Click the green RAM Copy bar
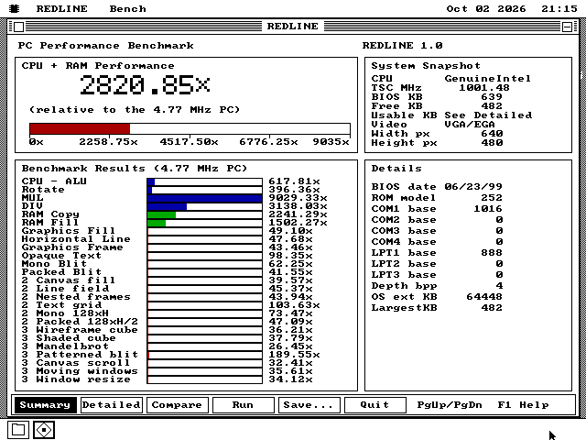Screen dimensions: 586x440 pyautogui.click(x=161, y=214)
